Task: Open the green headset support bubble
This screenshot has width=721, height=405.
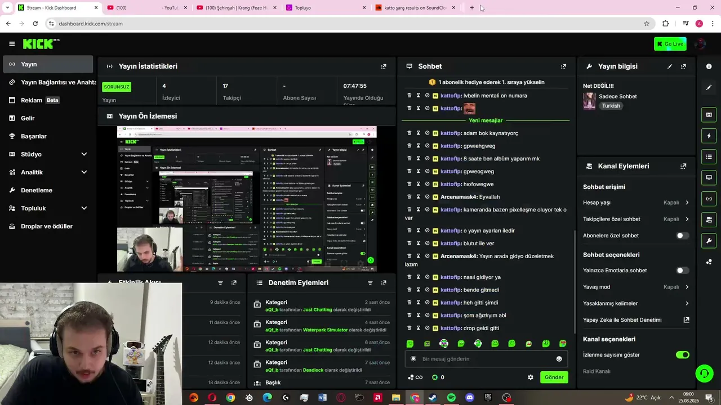Action: tap(704, 373)
